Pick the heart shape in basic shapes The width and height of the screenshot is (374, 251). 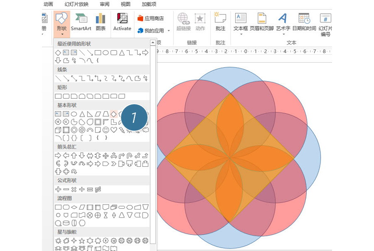click(113, 130)
